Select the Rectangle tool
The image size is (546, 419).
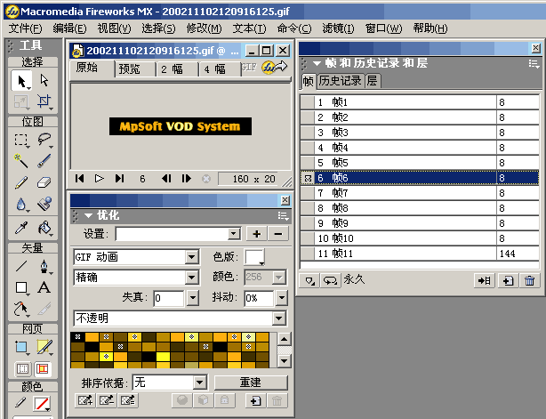click(21, 287)
